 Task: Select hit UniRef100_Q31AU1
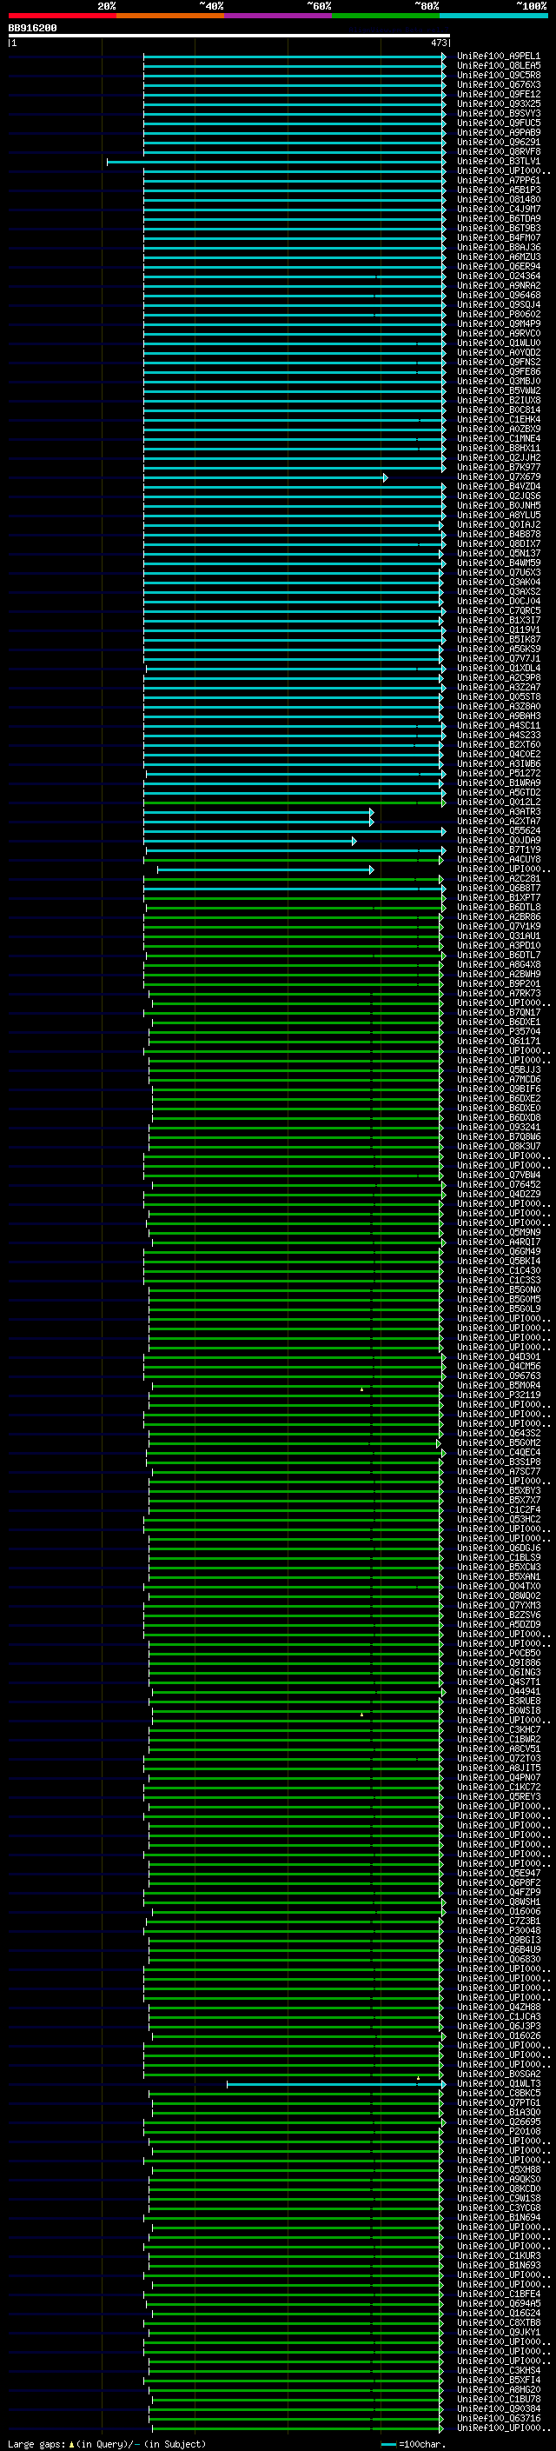[498, 936]
